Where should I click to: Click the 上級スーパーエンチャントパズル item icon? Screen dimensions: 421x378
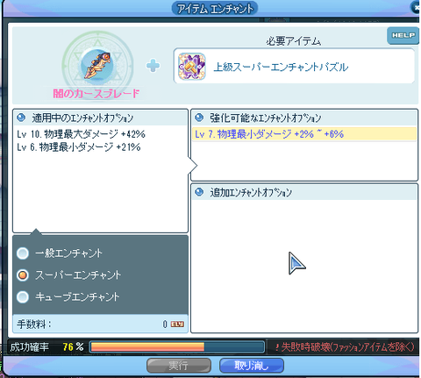[192, 67]
